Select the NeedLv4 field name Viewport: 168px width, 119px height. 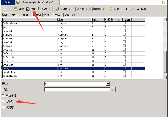[8, 42]
